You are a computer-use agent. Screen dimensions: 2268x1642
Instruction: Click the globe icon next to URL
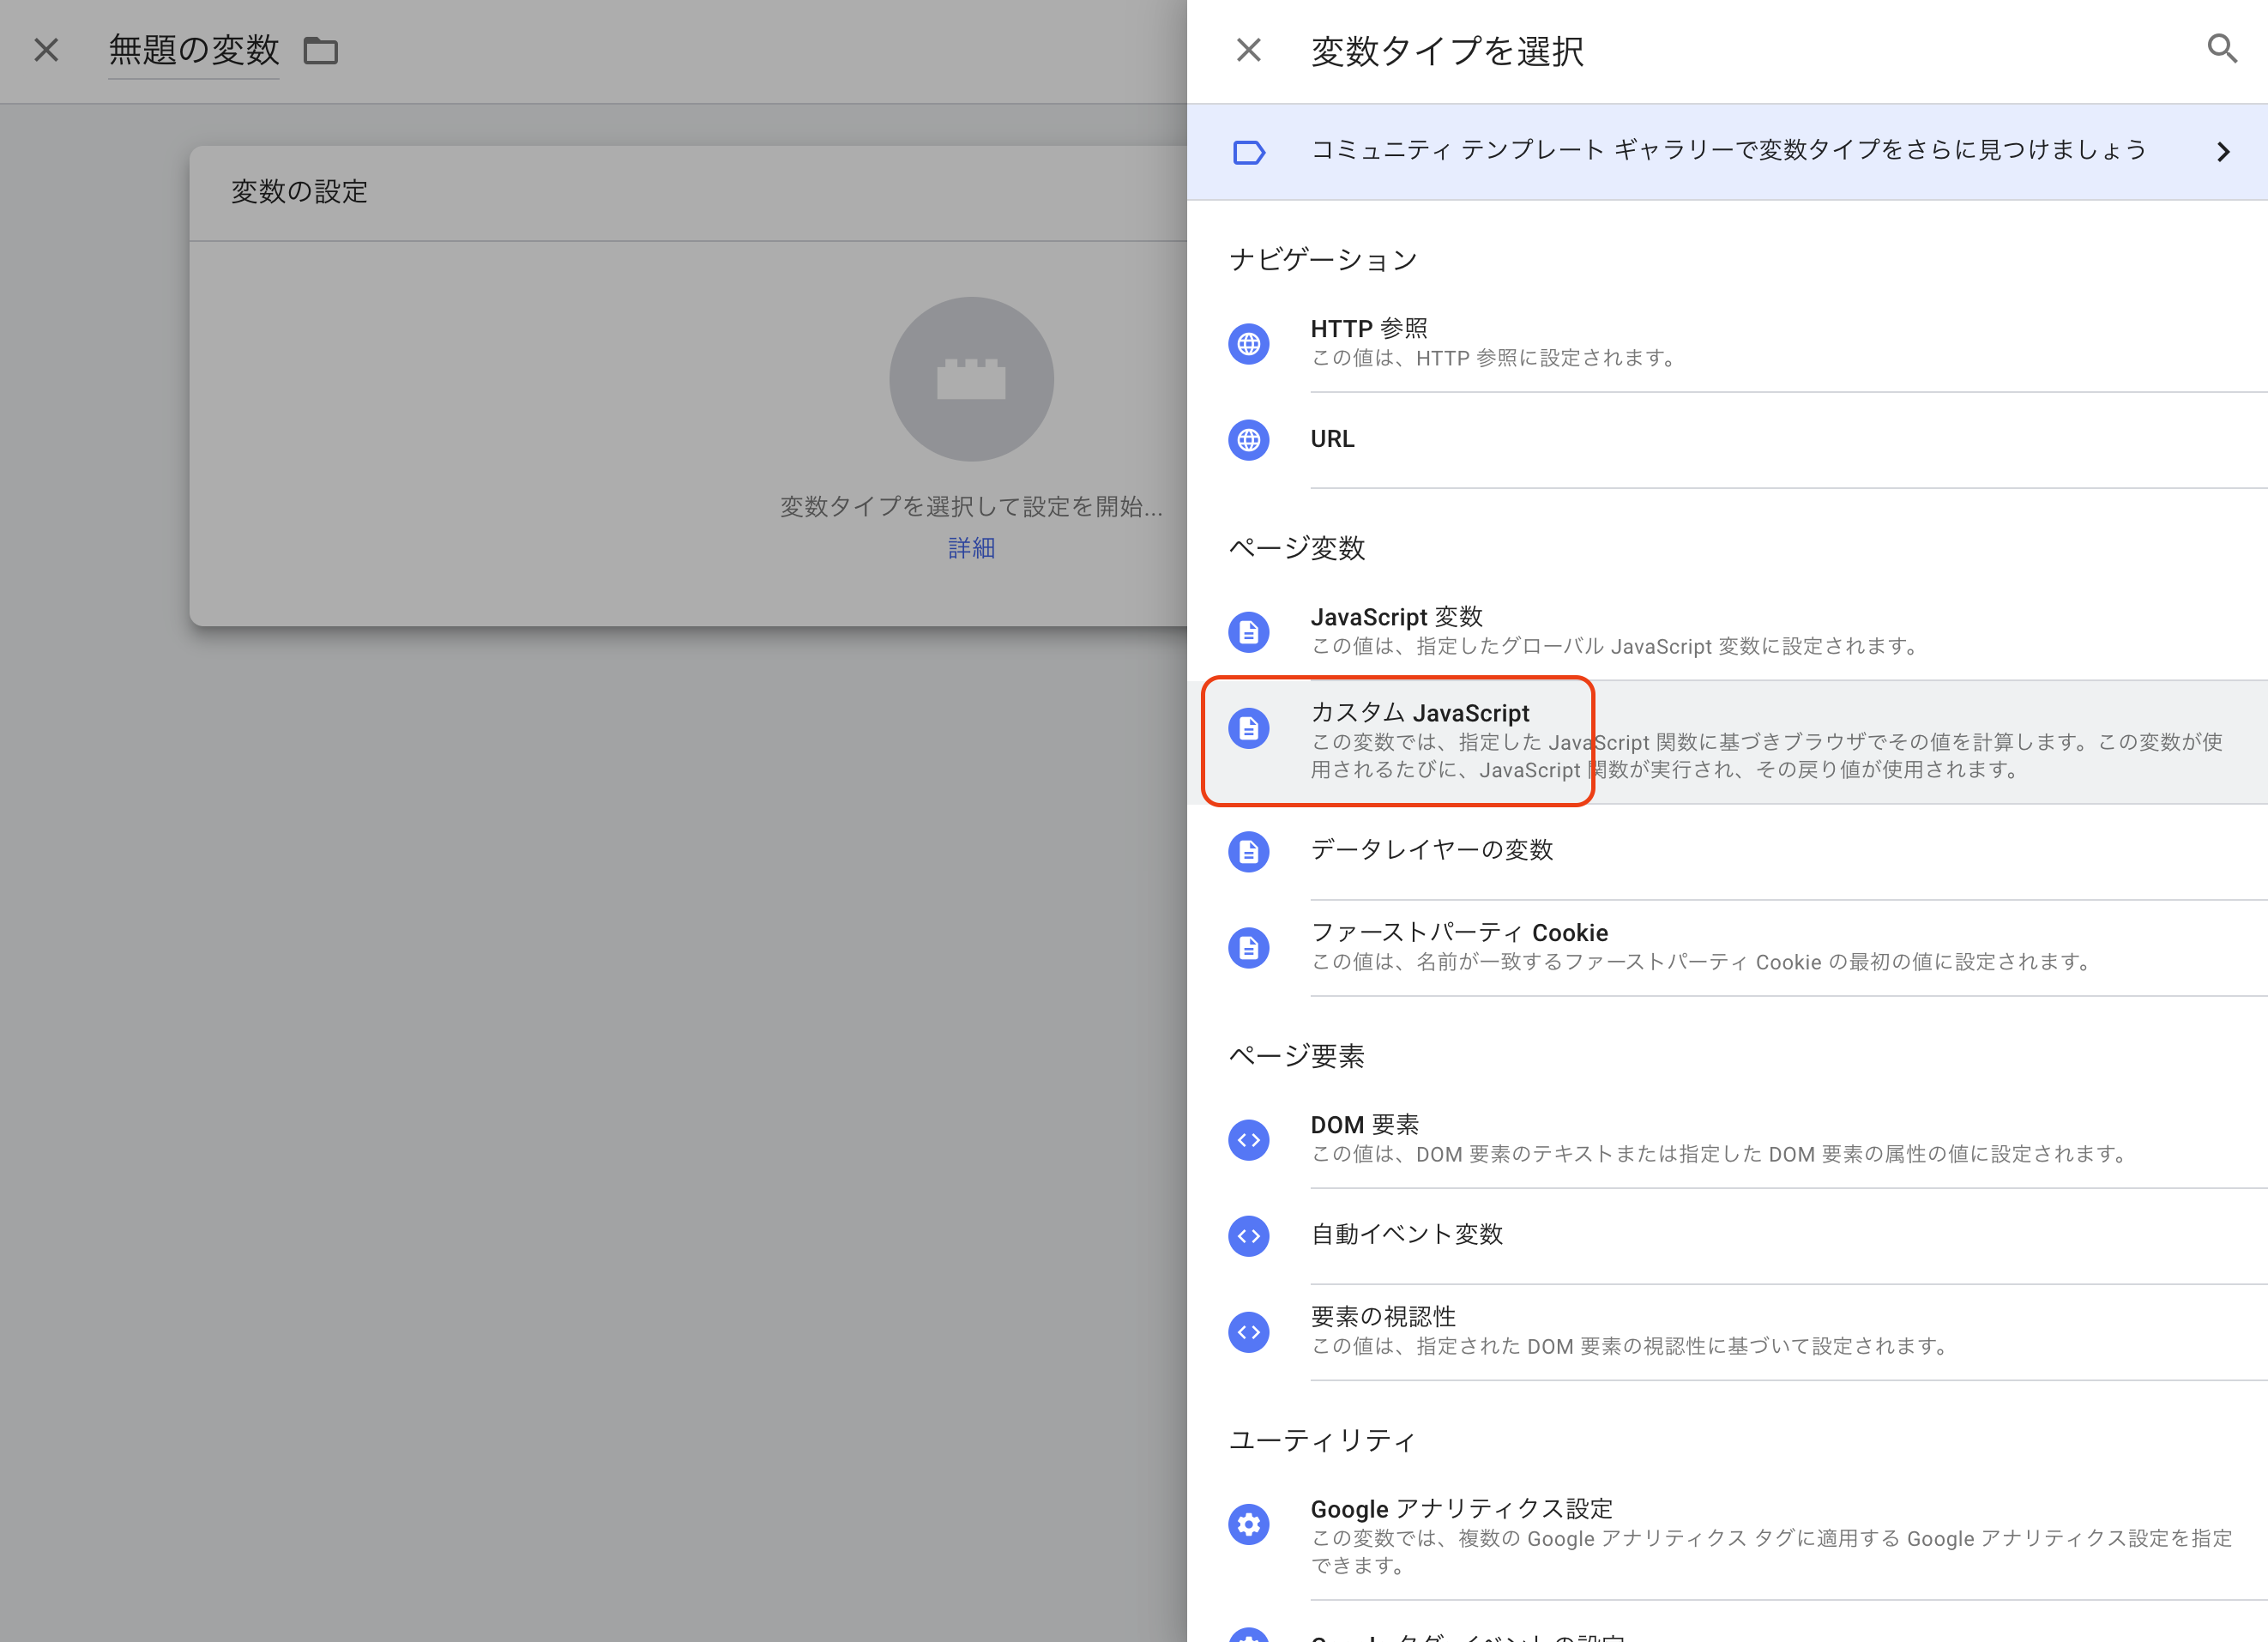coord(1248,440)
